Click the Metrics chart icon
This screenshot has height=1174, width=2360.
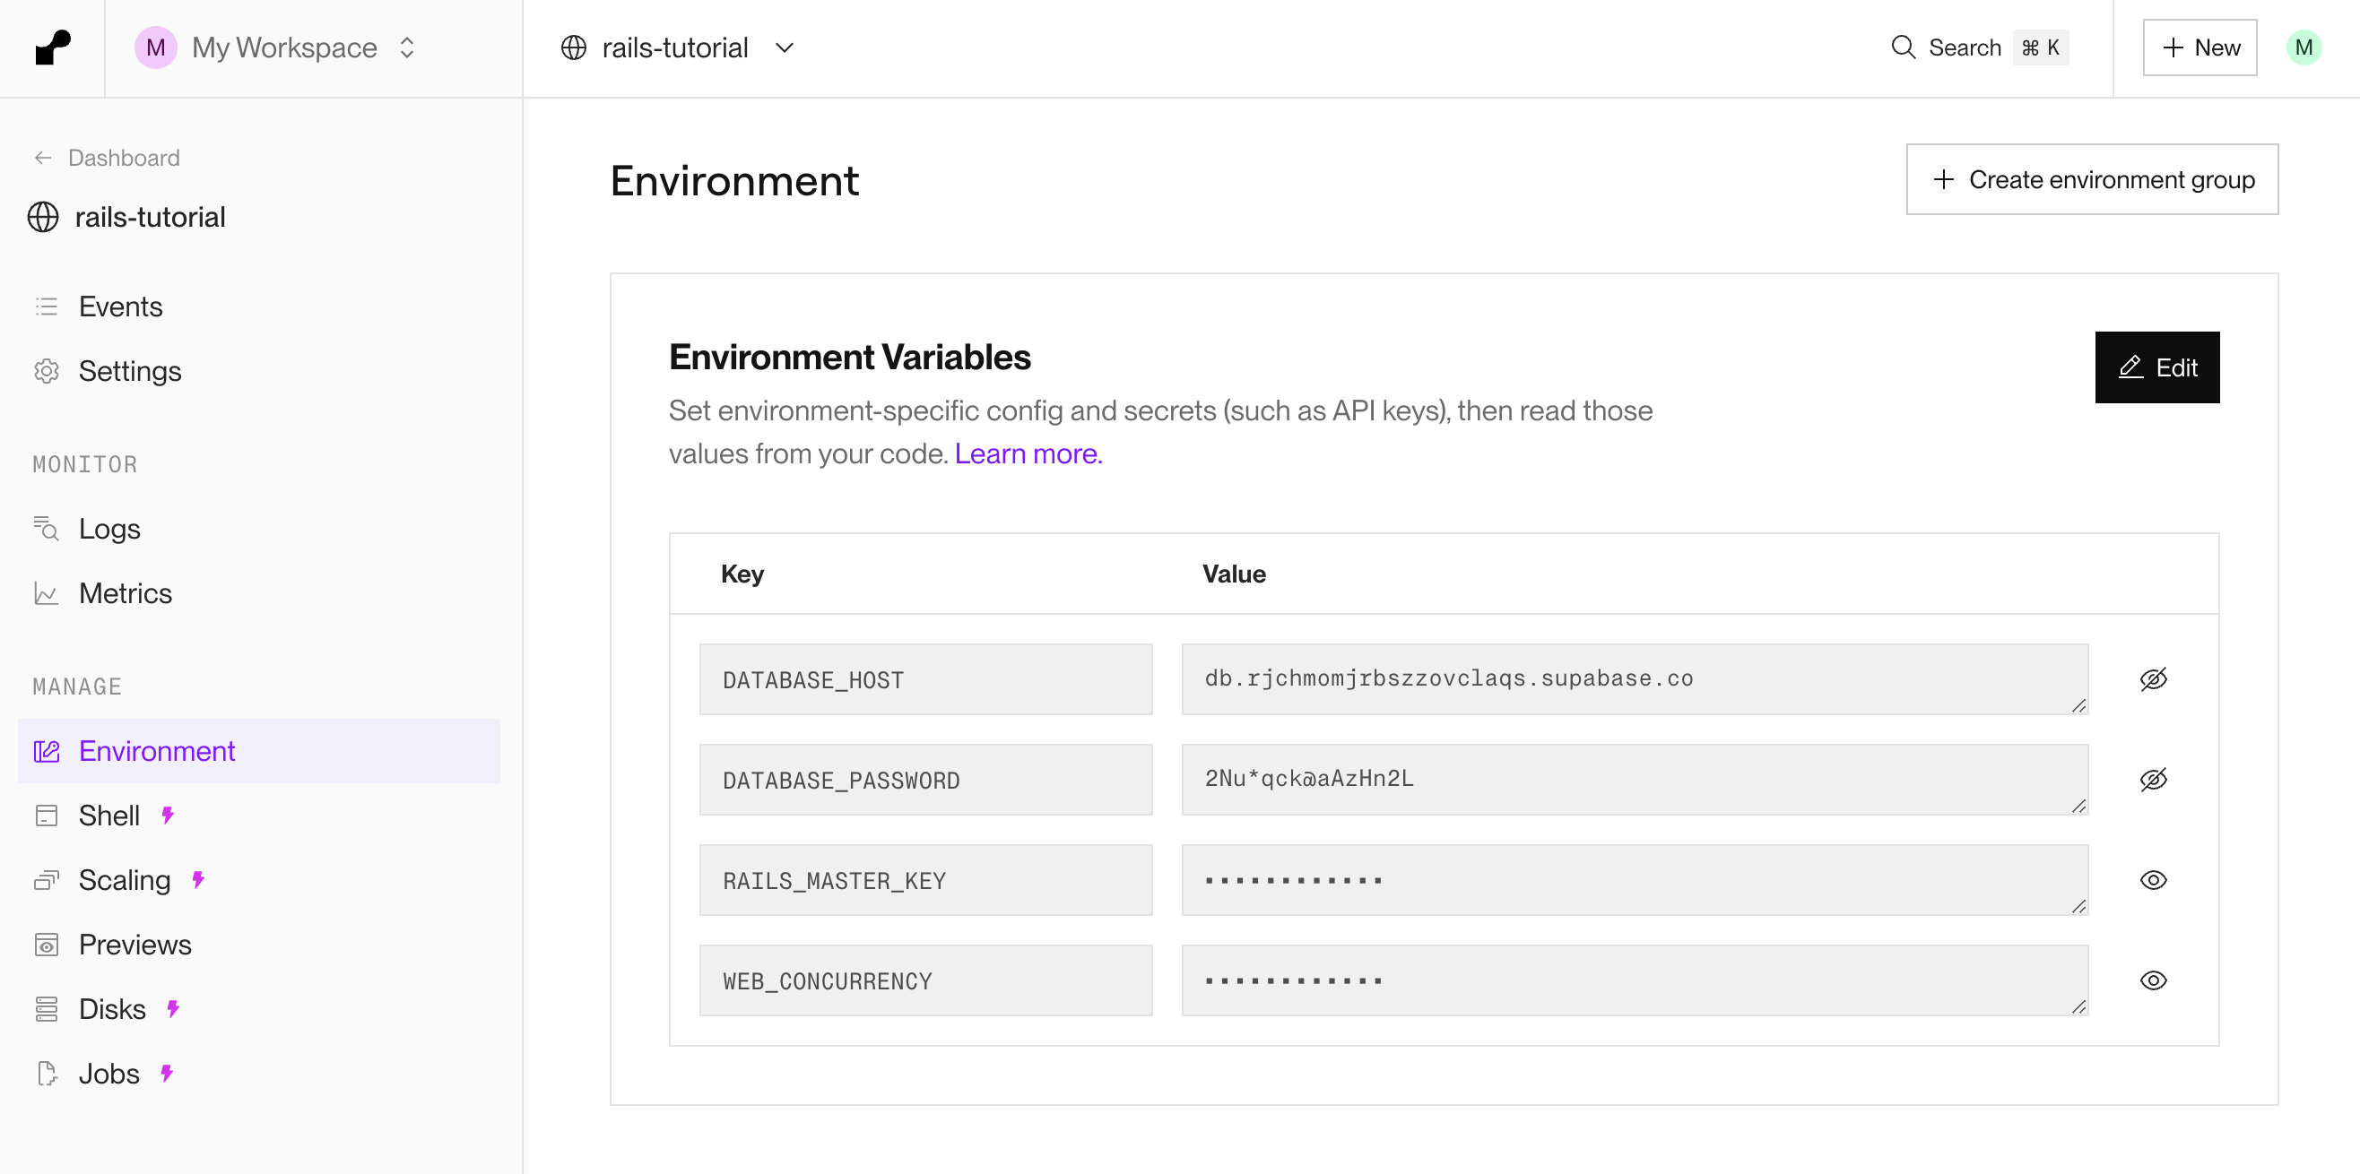(46, 593)
